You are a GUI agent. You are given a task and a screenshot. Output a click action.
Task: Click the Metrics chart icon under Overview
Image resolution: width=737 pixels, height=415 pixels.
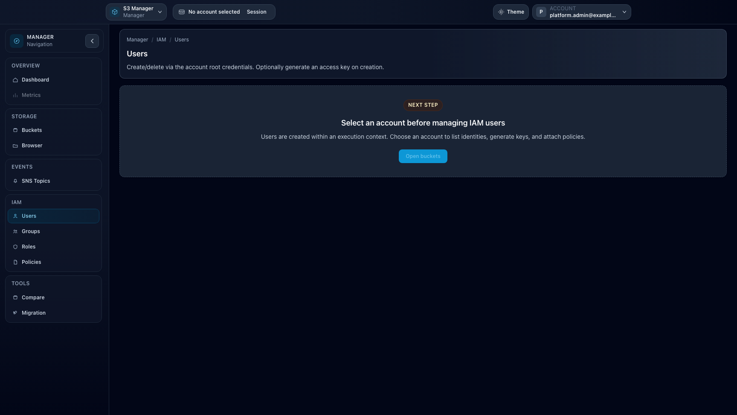(15, 95)
